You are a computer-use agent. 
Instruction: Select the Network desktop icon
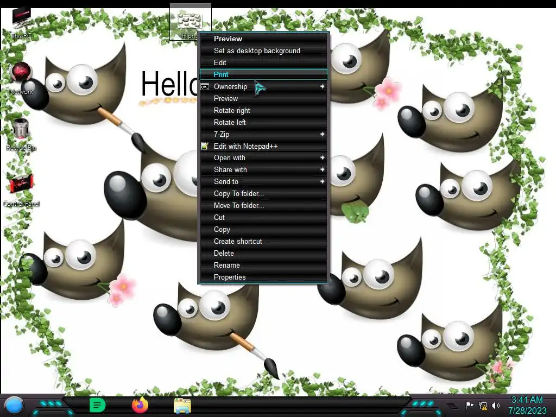click(21, 78)
